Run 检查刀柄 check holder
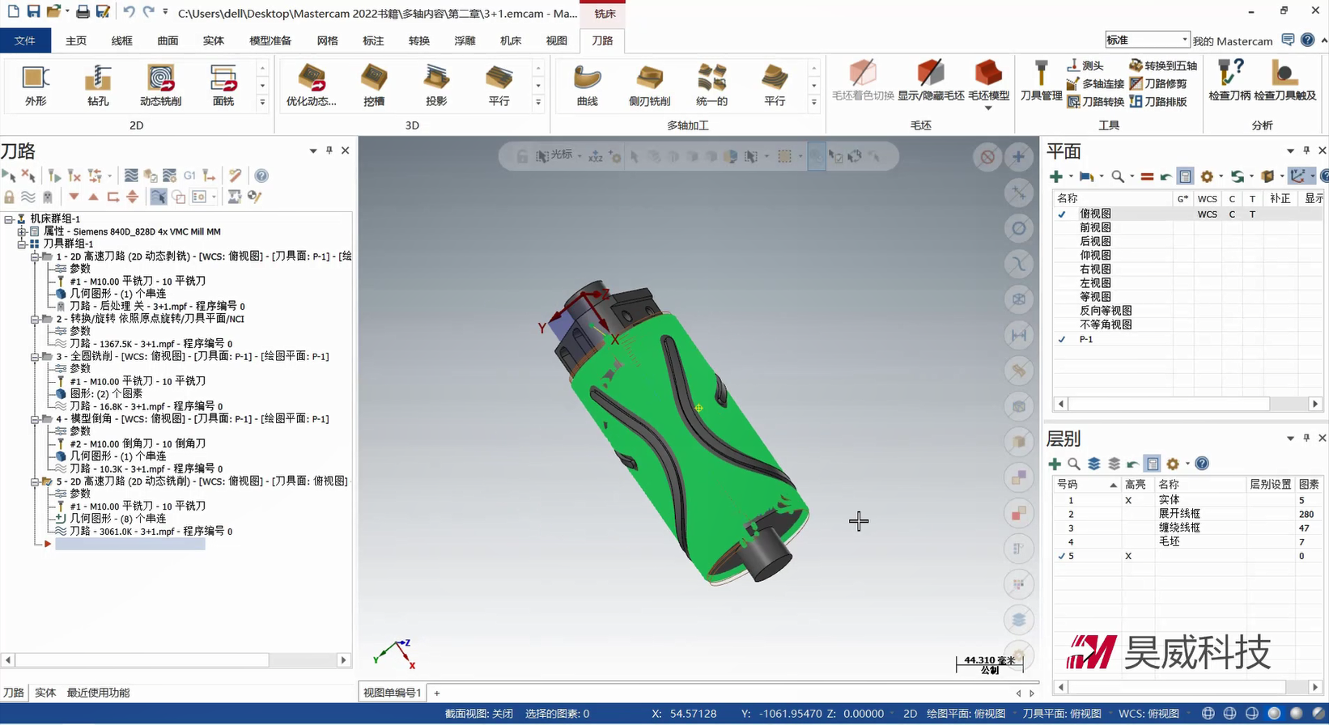 point(1229,81)
